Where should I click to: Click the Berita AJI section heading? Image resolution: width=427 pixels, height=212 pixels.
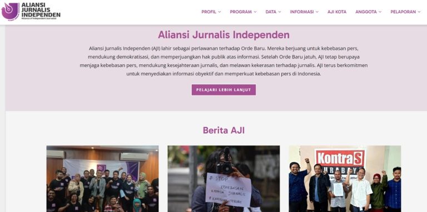tap(224, 130)
